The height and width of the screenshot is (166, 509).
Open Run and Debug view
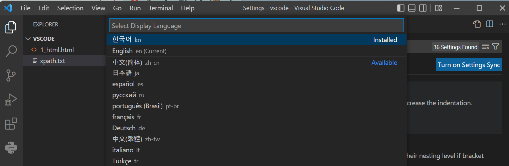coord(11,100)
